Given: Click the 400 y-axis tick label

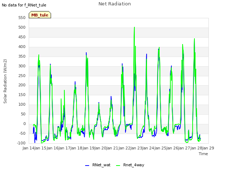Looking at the screenshot, I should 22,47.
